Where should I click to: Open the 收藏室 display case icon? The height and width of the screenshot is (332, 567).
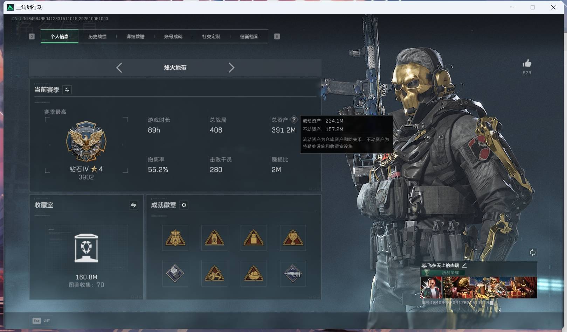click(x=86, y=248)
